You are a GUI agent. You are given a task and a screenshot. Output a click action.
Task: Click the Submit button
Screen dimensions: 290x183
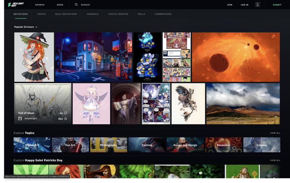coord(277,5)
